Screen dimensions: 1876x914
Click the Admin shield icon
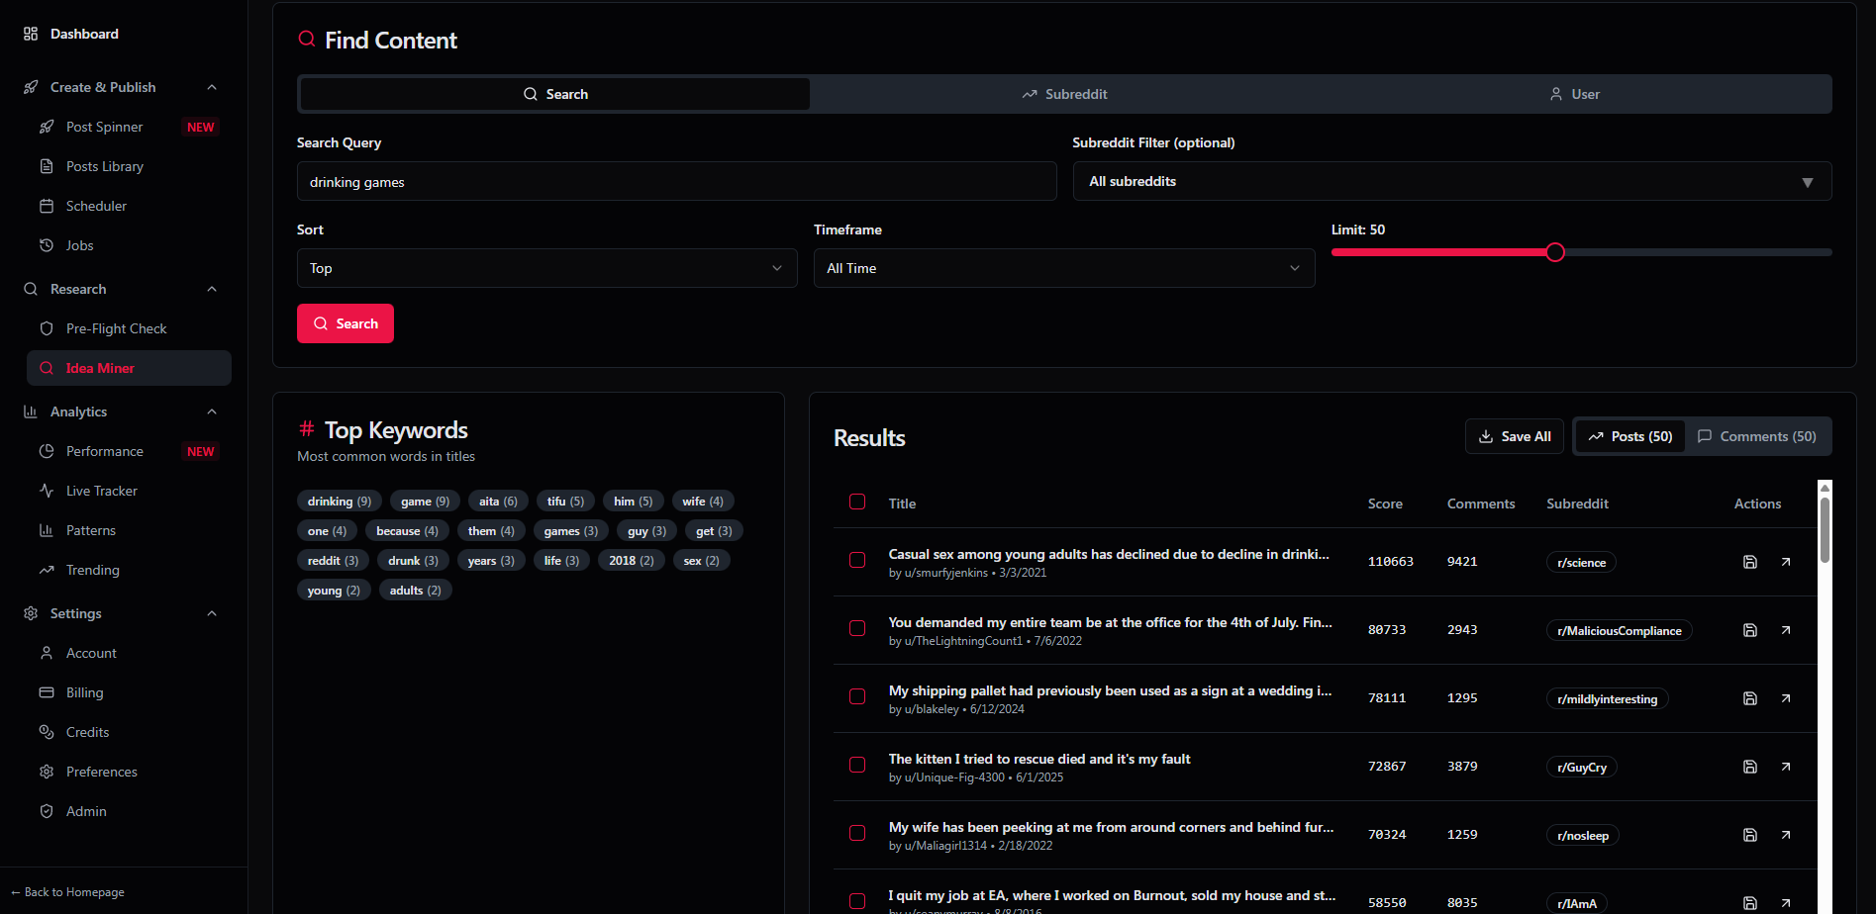(47, 811)
